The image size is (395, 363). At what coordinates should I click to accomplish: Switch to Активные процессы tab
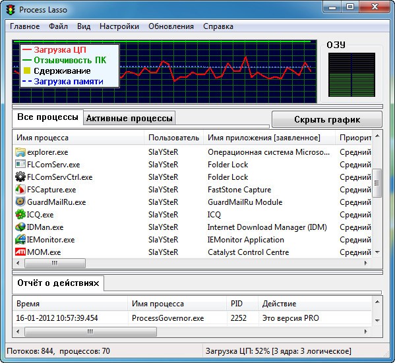129,118
